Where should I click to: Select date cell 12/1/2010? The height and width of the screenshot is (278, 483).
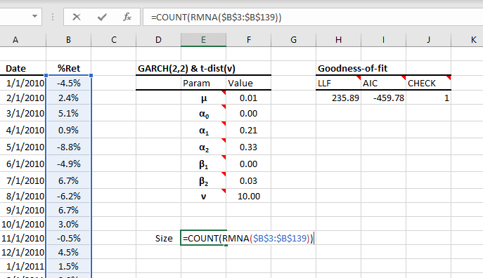(x=22, y=252)
